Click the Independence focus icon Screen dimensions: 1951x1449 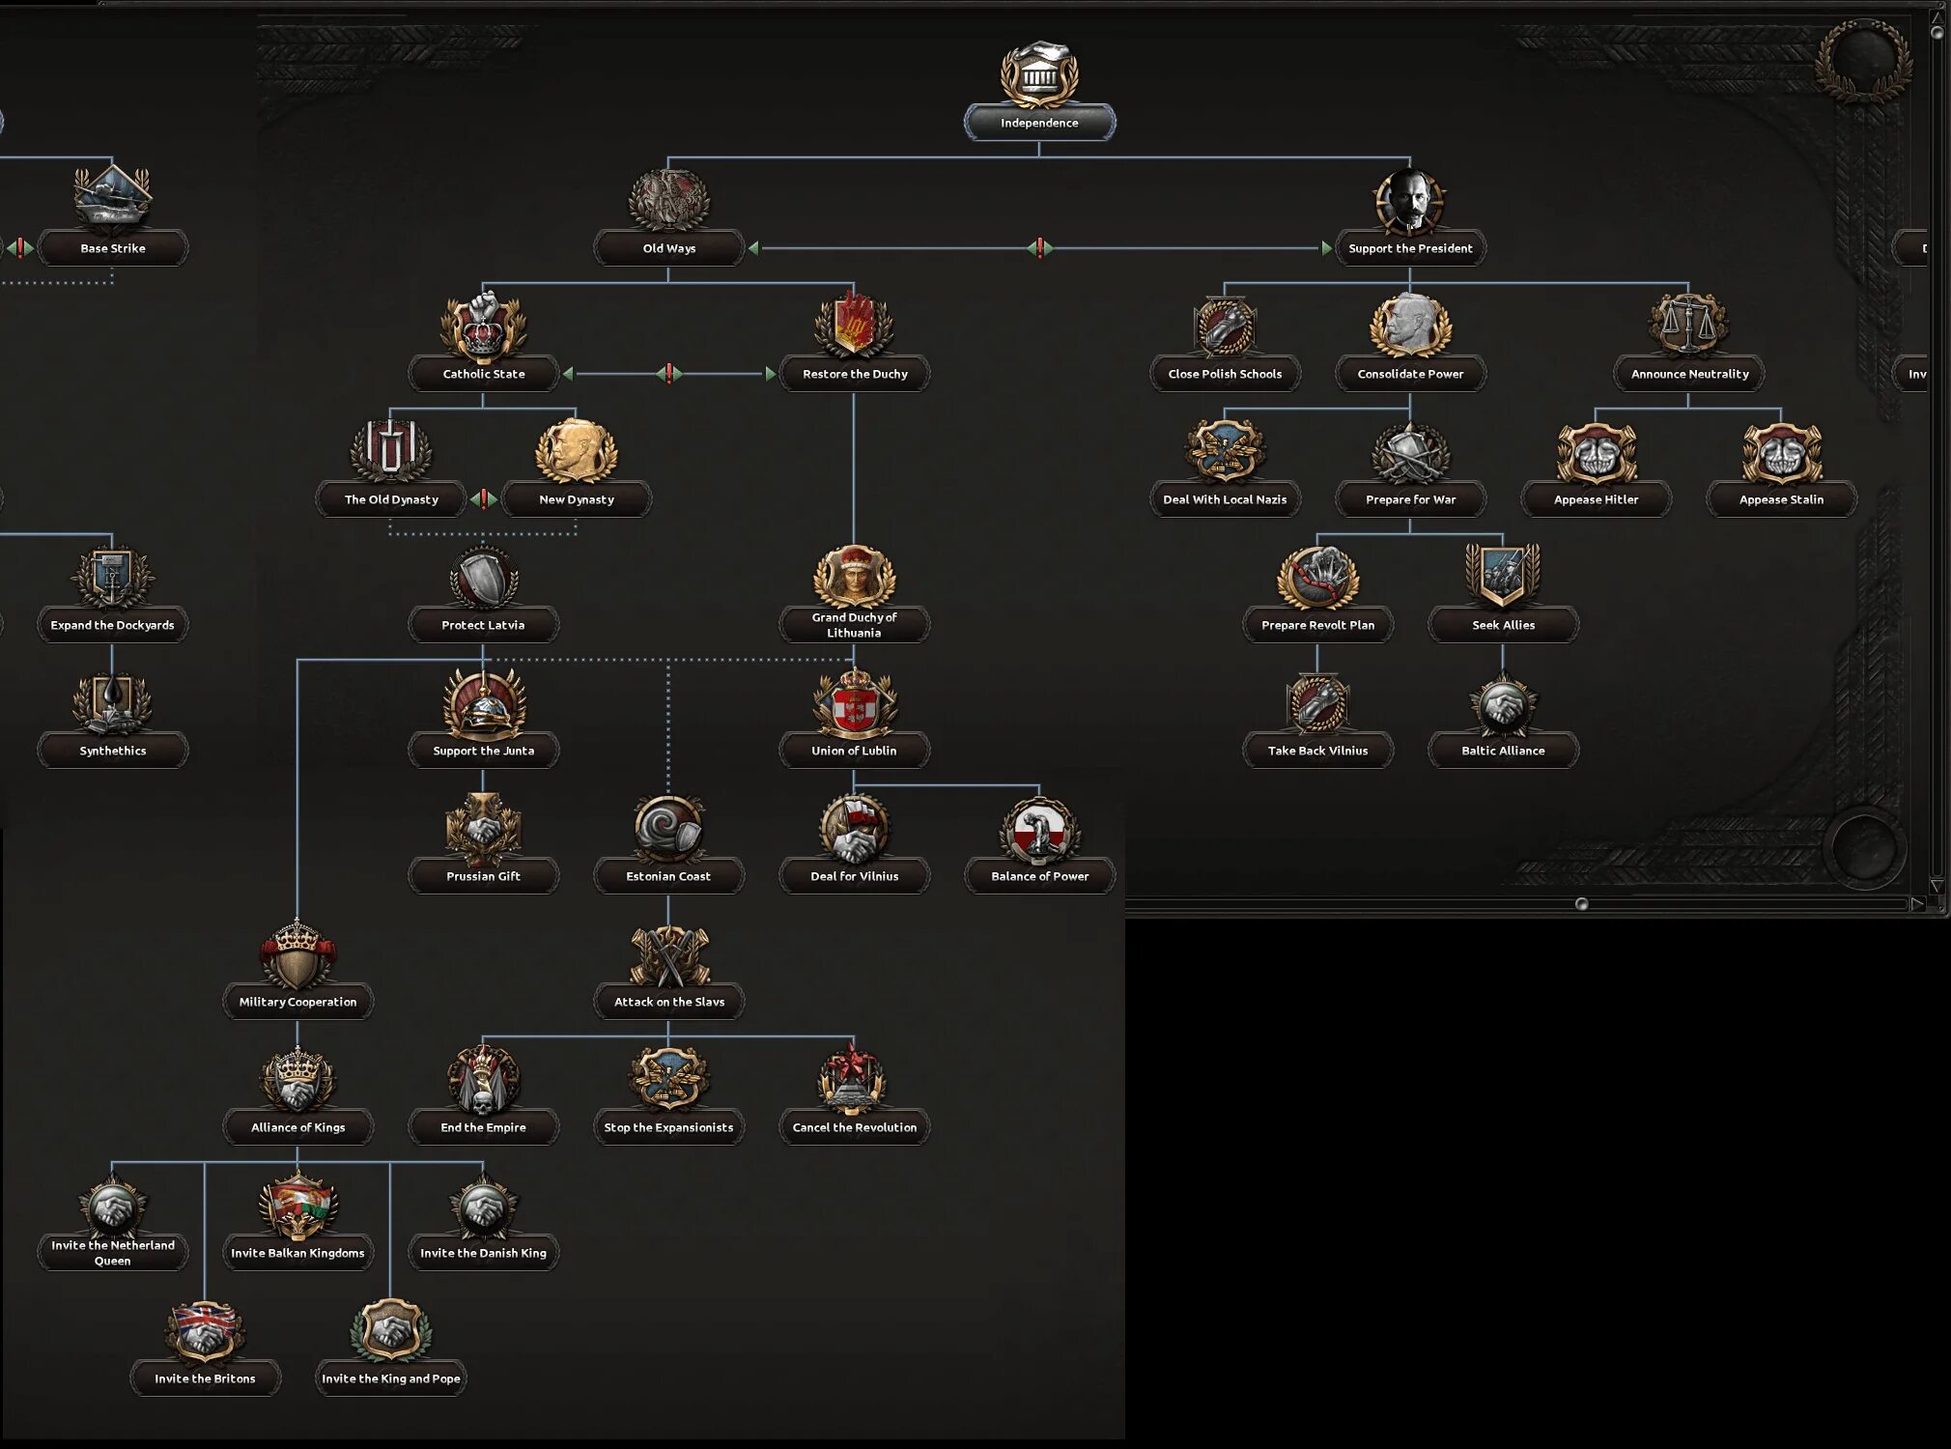coord(1039,73)
